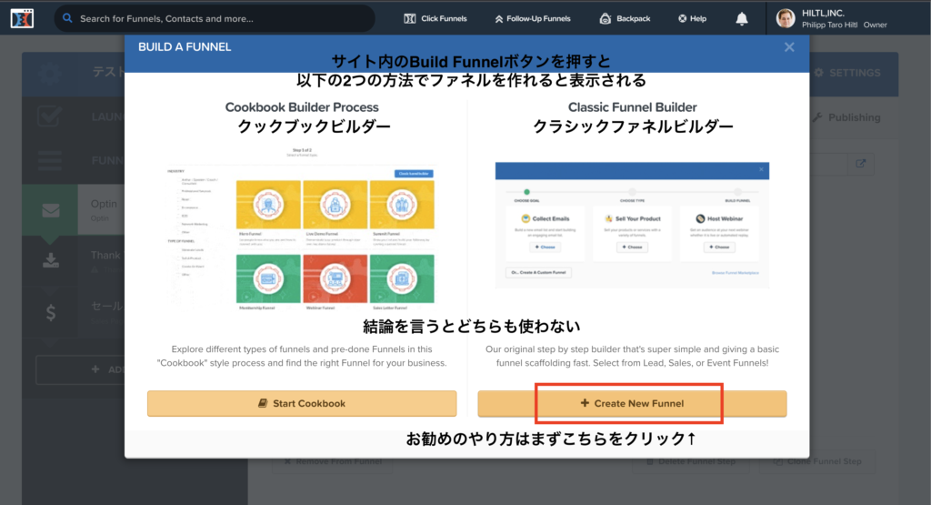Click the BUILD A FUNNEL dialog title
This screenshot has width=931, height=505.
tap(185, 47)
